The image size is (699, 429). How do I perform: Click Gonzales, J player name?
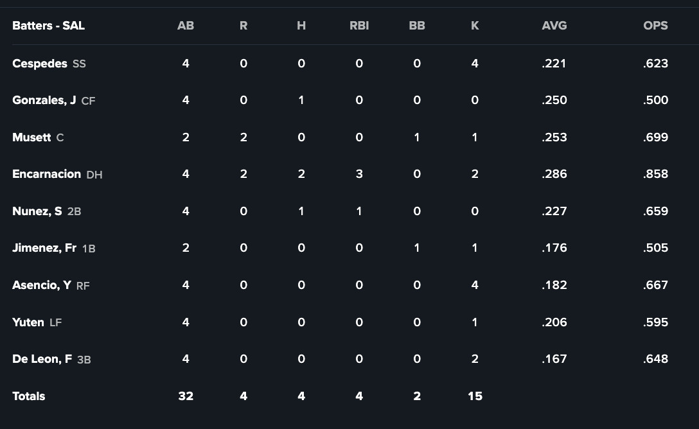pos(44,100)
